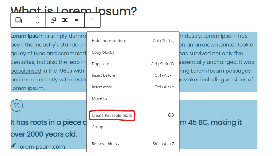Move blocks down with the down chevron

[38, 23]
